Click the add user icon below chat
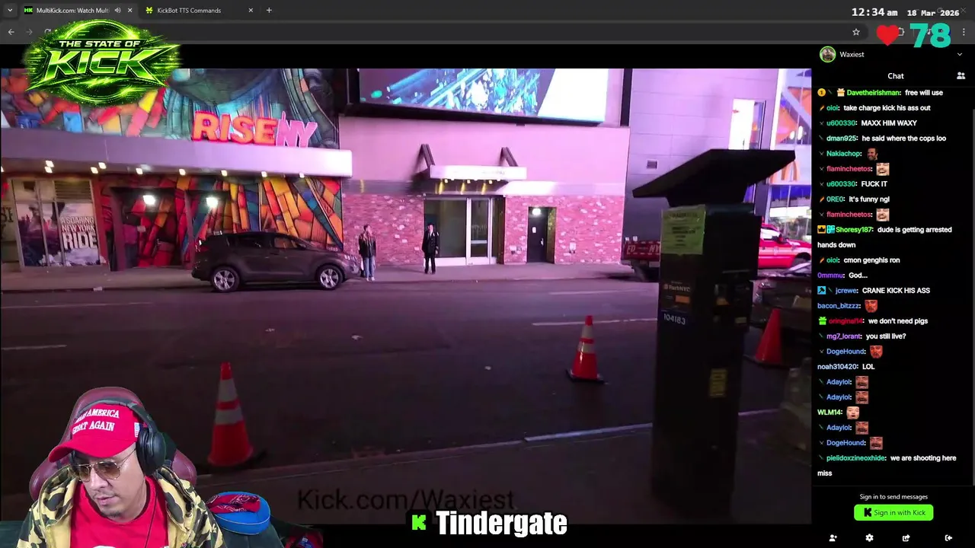Image resolution: width=975 pixels, height=548 pixels. [x=833, y=538]
